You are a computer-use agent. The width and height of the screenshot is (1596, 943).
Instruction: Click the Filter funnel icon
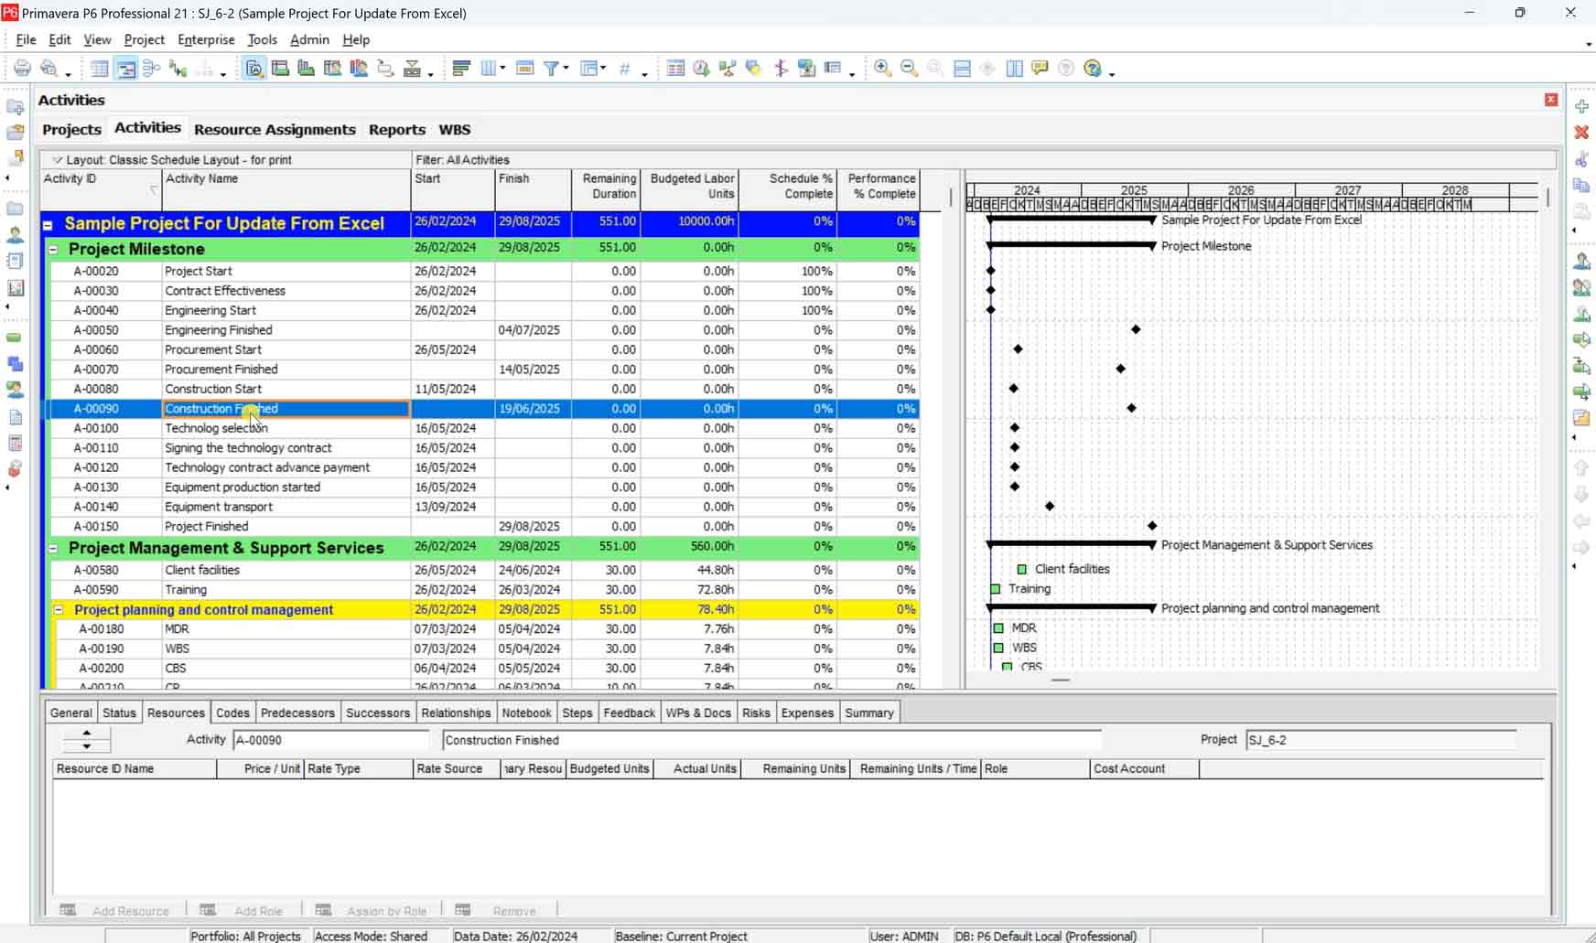point(551,69)
